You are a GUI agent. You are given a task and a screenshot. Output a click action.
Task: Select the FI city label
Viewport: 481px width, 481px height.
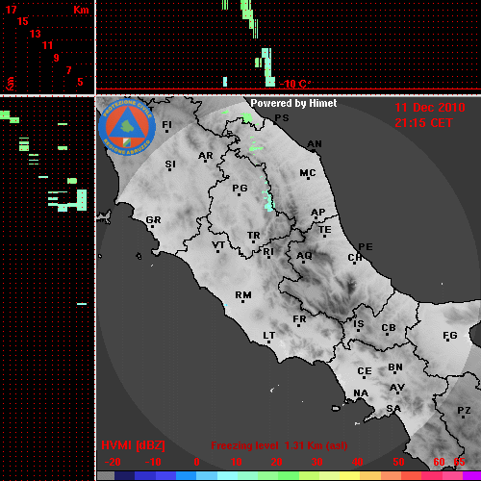[167, 124]
